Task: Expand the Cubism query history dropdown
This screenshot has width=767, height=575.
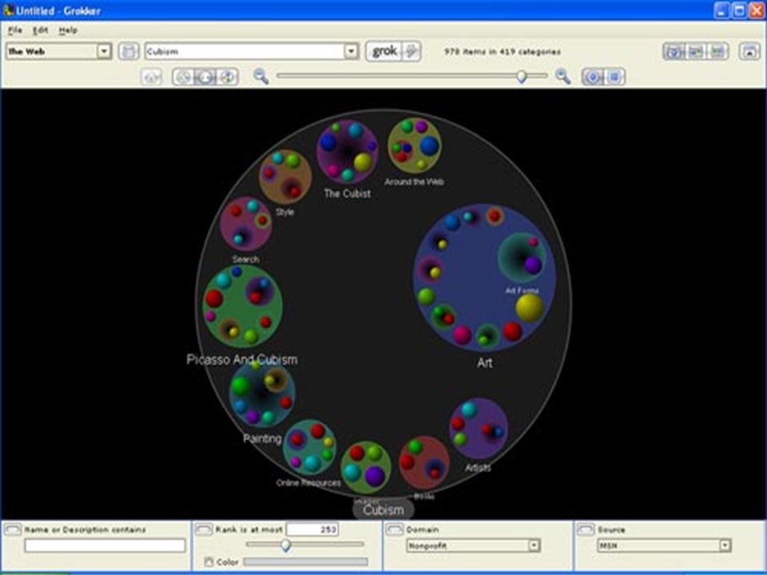Action: coord(352,51)
